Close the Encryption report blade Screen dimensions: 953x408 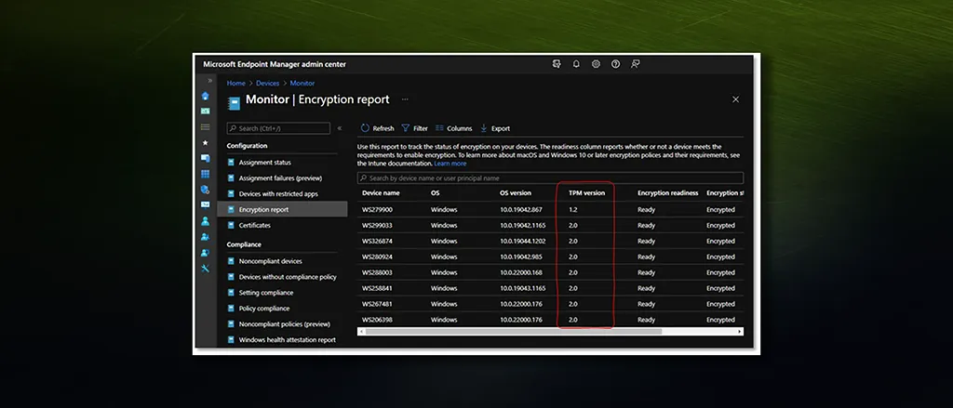[735, 99]
